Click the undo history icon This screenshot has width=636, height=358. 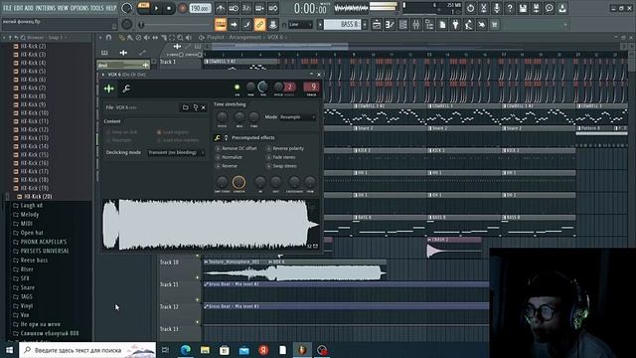(x=470, y=8)
